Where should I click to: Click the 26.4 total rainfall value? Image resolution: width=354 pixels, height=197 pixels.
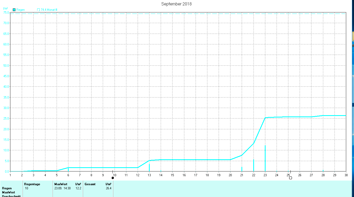[x=108, y=188]
